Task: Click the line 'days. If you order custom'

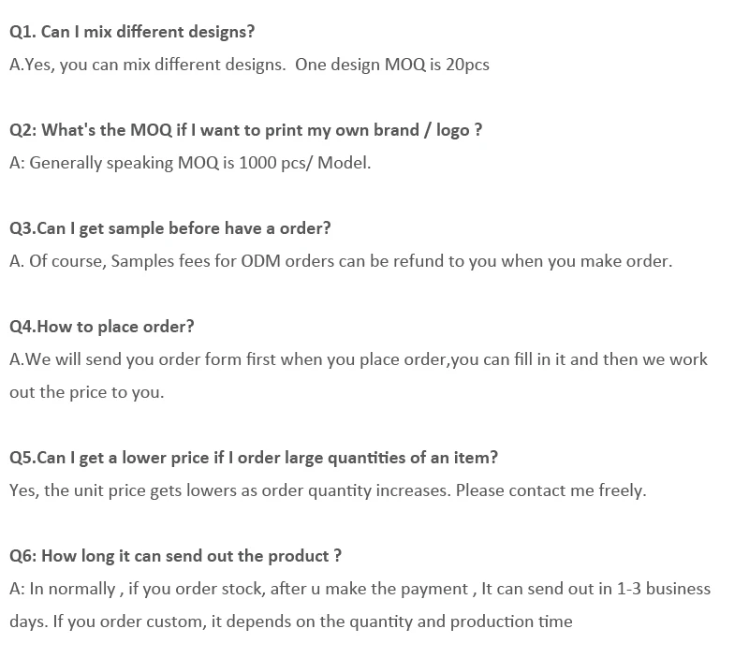Action: click(290, 621)
